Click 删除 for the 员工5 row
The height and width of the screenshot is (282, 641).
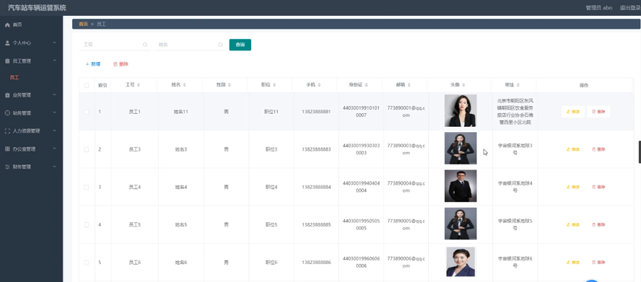[598, 225]
